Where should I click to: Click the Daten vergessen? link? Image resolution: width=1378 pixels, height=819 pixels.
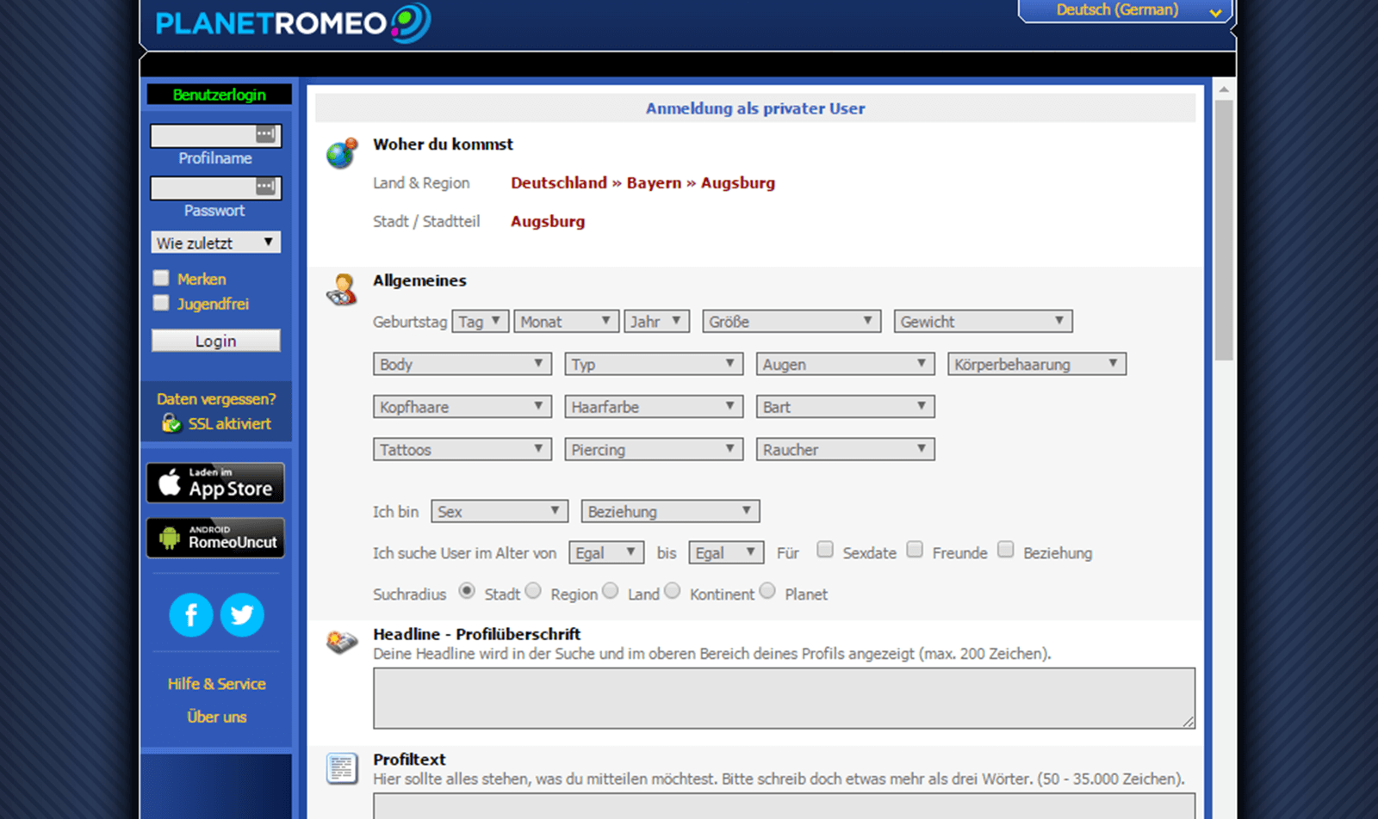216,399
